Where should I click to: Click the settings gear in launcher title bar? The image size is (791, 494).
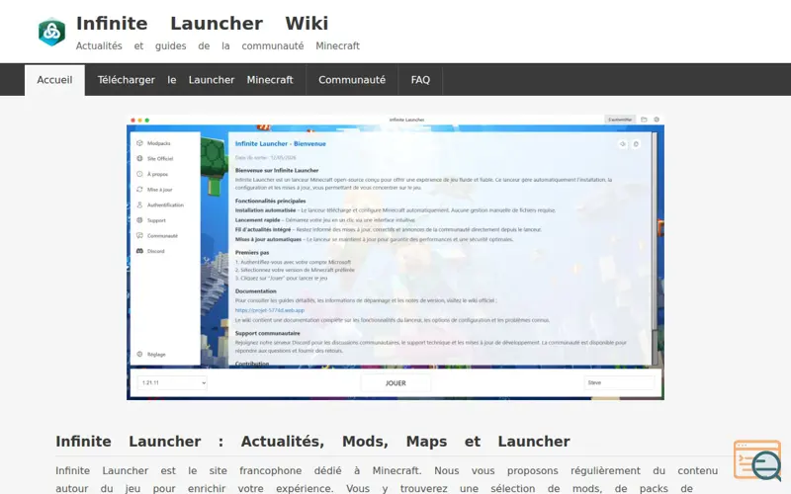click(657, 120)
